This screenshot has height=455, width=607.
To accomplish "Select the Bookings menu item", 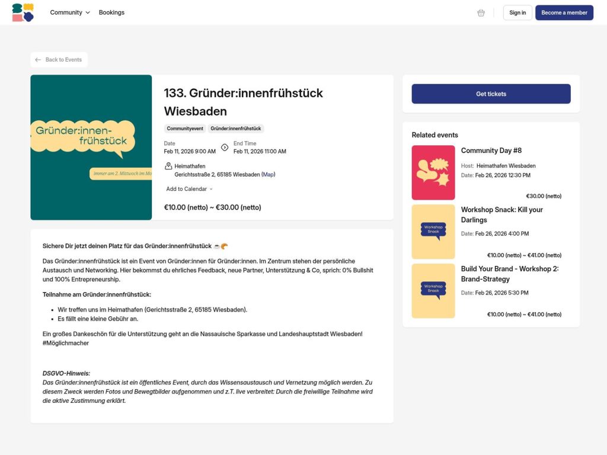I will pos(111,12).
